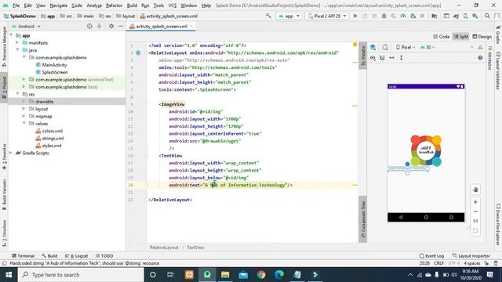Expand the mipmap folder

[x=24, y=117]
